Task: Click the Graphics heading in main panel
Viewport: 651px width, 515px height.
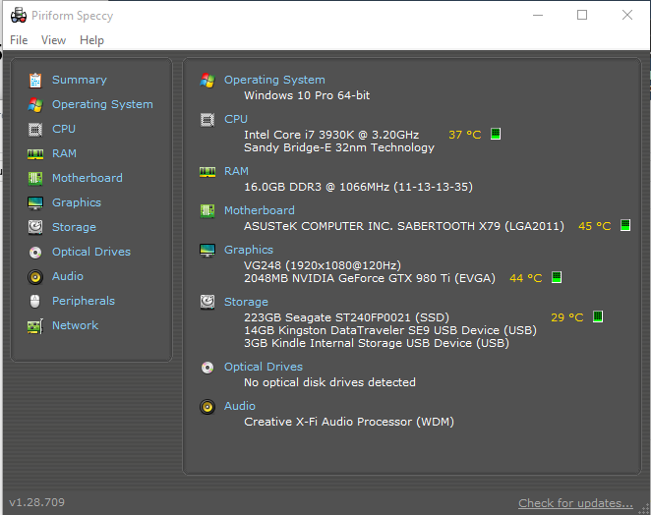Action: pos(249,250)
